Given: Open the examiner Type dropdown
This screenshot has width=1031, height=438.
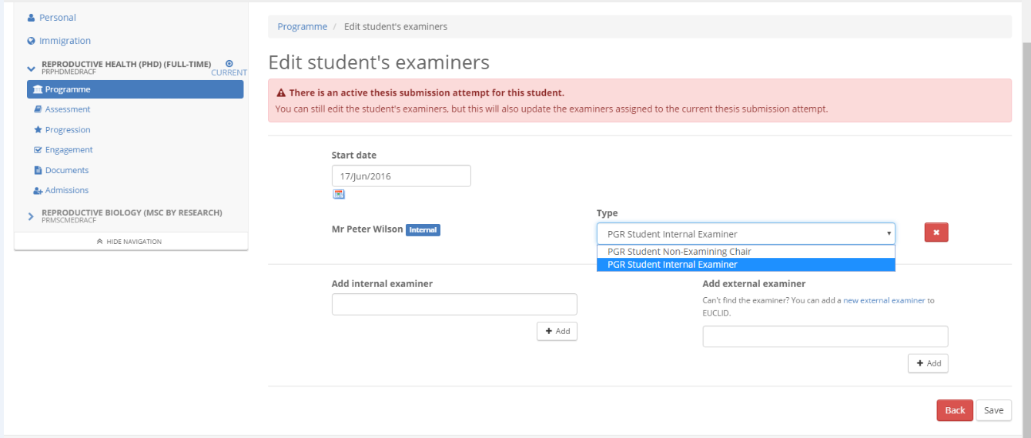Looking at the screenshot, I should (x=746, y=234).
